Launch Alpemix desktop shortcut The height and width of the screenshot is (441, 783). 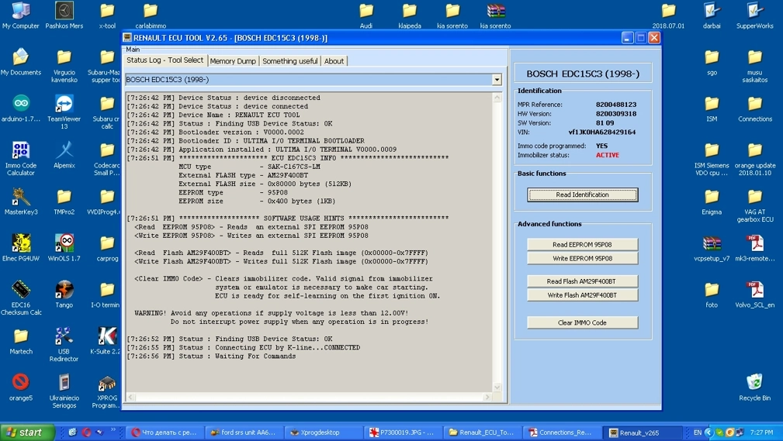point(64,154)
